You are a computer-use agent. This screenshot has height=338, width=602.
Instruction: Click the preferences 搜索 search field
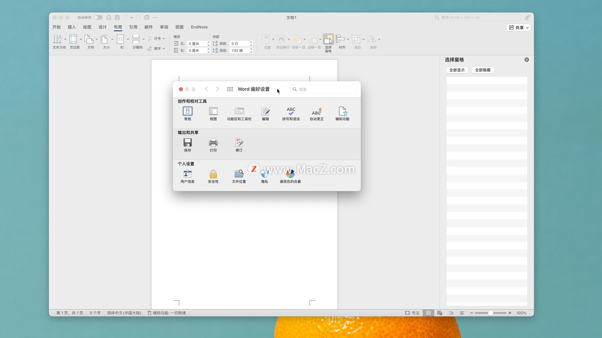324,89
